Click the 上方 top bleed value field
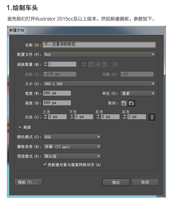 tap(57, 117)
